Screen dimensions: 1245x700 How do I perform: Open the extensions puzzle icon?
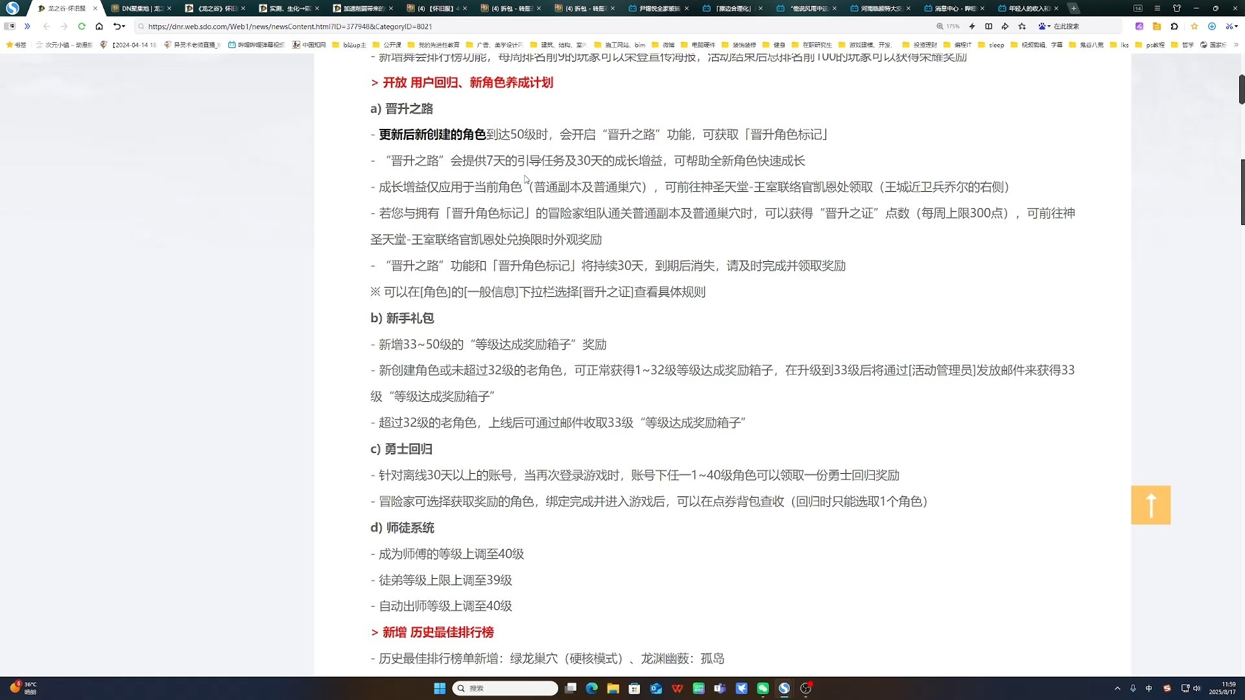point(1174,27)
